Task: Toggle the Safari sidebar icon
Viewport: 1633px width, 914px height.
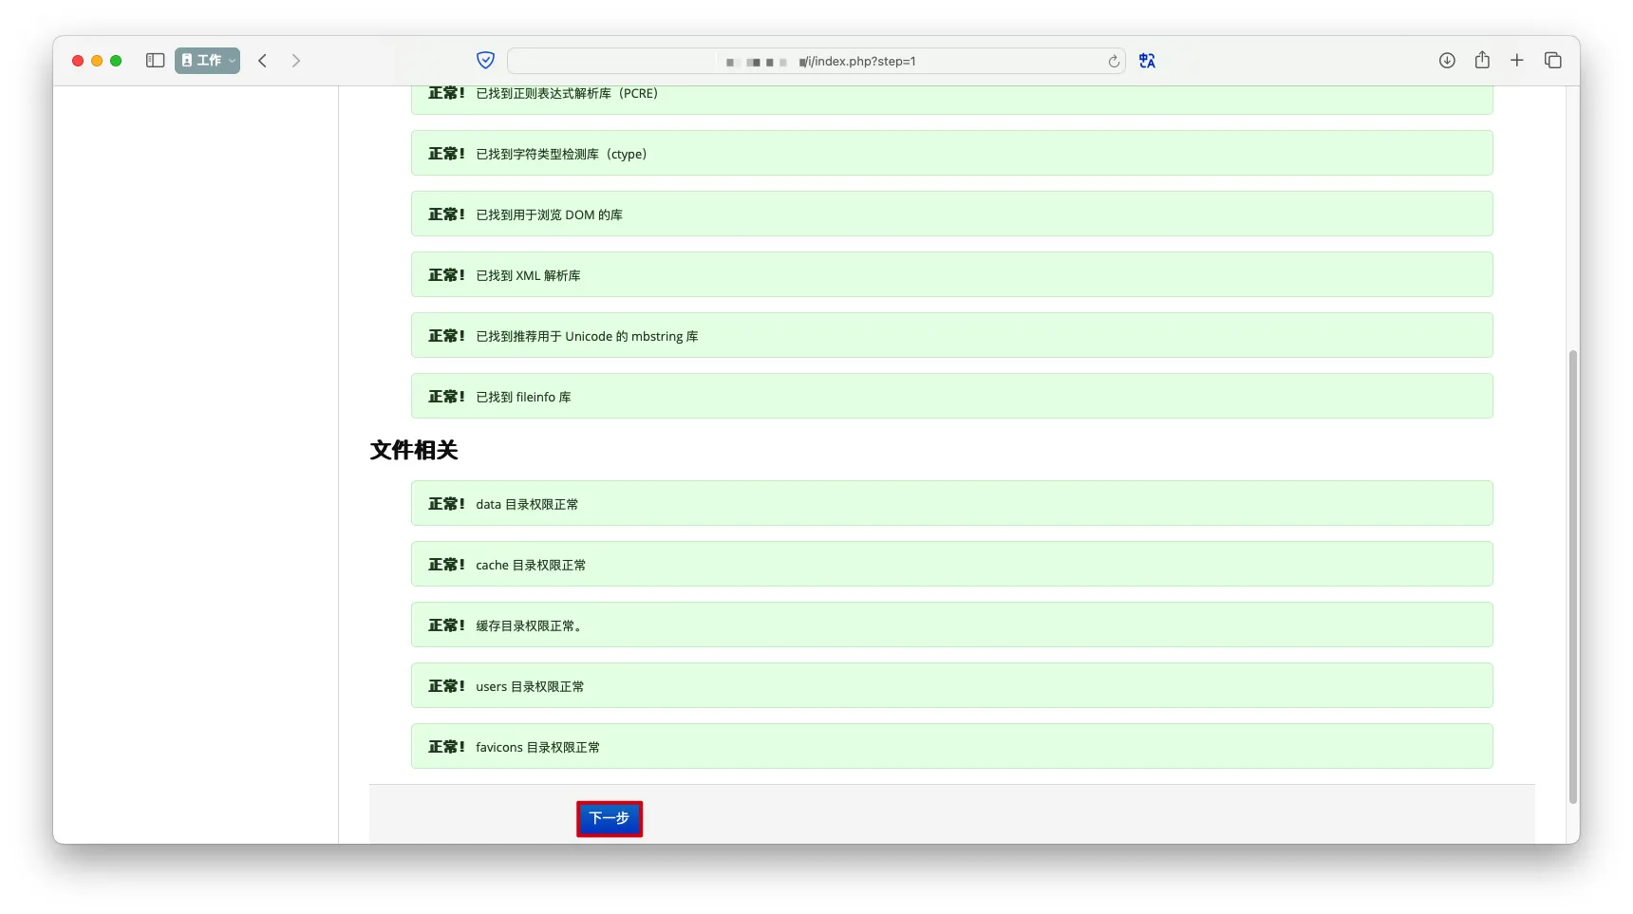Action: (x=156, y=61)
